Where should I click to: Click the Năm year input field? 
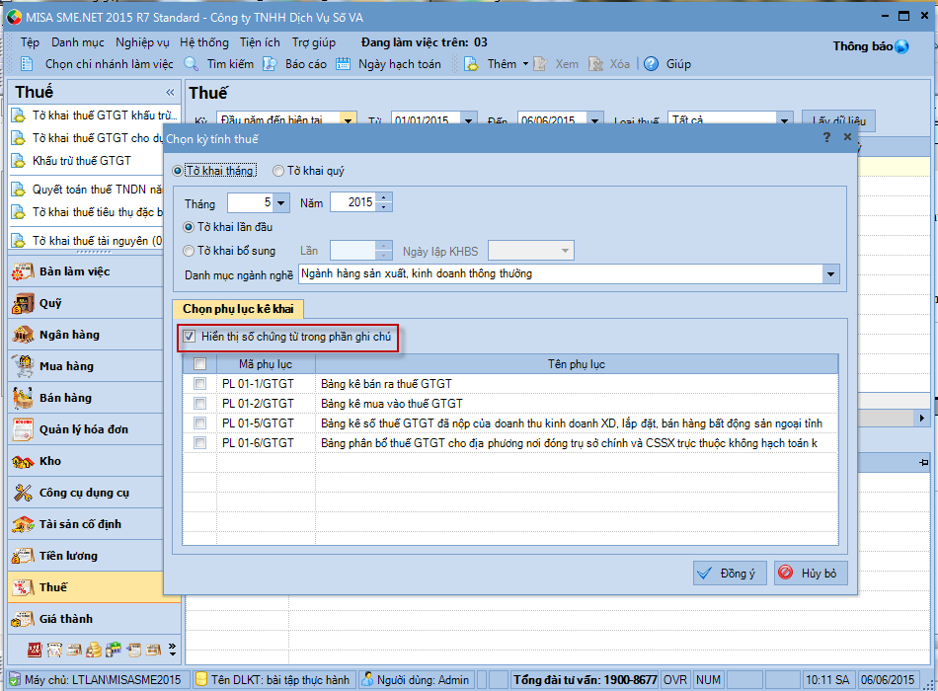(354, 202)
